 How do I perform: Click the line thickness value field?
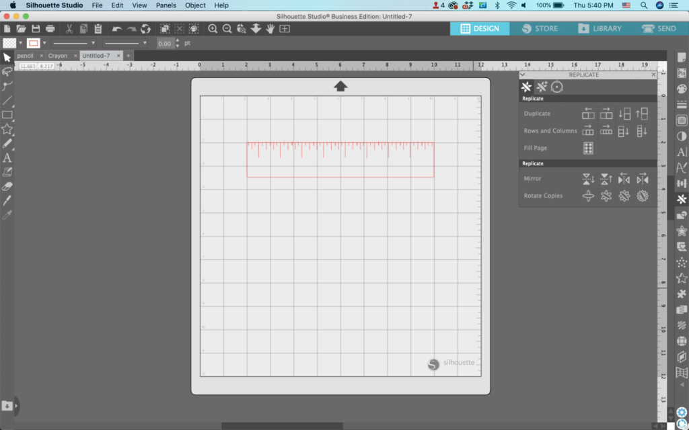tap(166, 44)
